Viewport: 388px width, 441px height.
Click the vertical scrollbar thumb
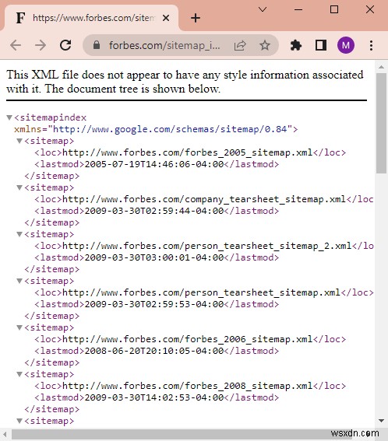[381, 123]
